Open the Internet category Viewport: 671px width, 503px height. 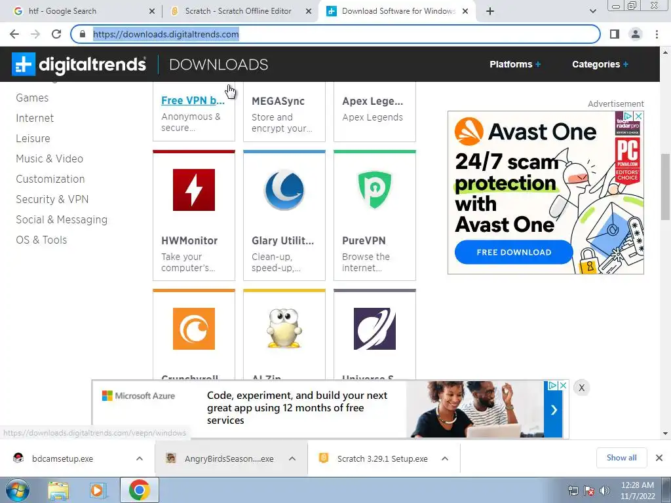[35, 118]
